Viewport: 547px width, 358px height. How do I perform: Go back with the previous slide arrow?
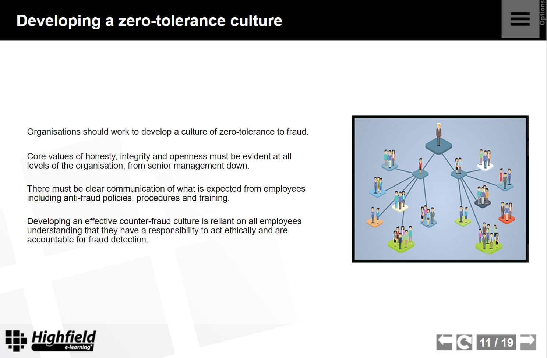pyautogui.click(x=444, y=342)
